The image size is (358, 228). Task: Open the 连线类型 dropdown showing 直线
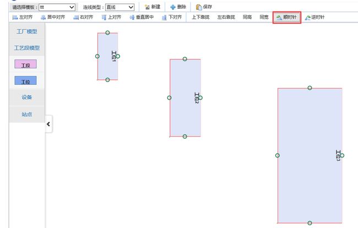pos(120,7)
